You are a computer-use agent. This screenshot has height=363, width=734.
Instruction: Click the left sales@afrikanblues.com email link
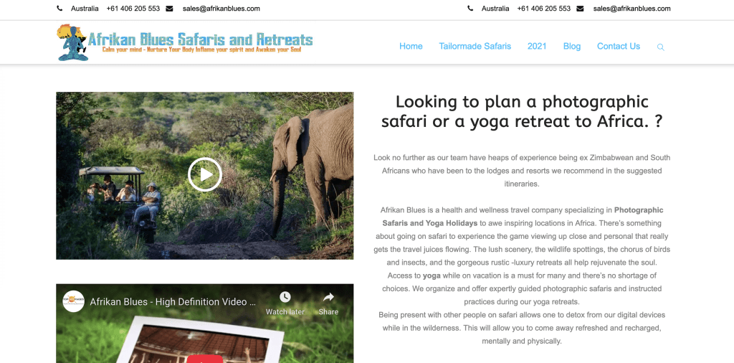[221, 9]
